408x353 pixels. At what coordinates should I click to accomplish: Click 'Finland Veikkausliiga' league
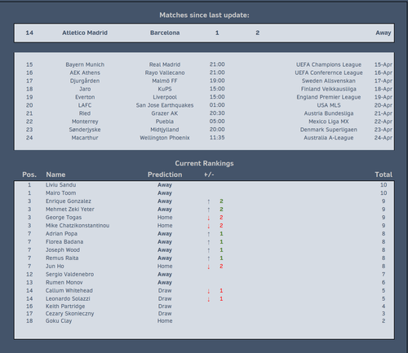(329, 89)
